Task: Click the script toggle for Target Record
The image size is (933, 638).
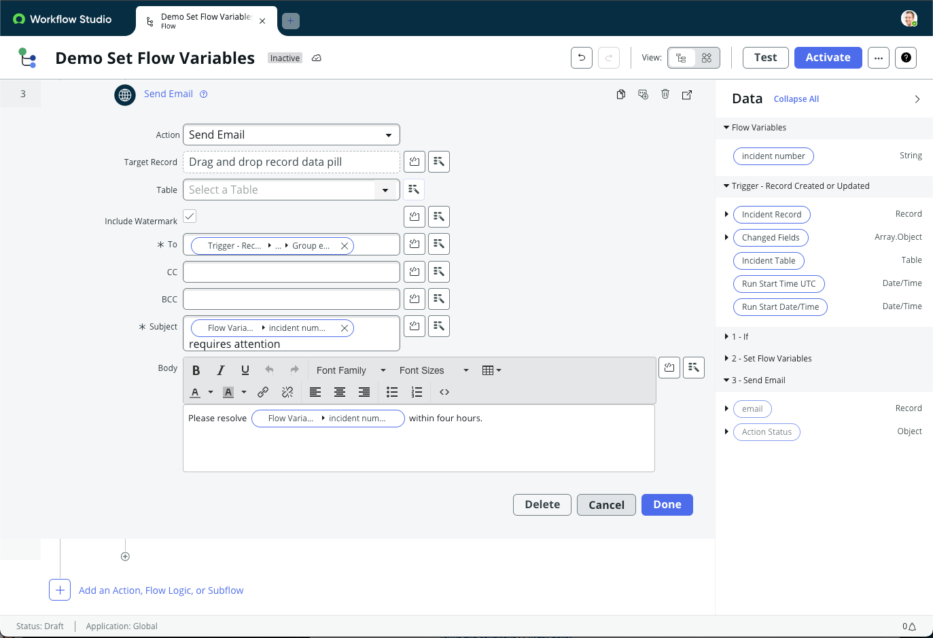Action: [x=415, y=162]
